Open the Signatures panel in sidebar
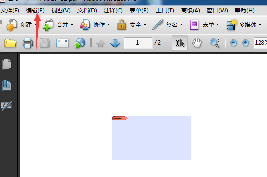 (7, 106)
